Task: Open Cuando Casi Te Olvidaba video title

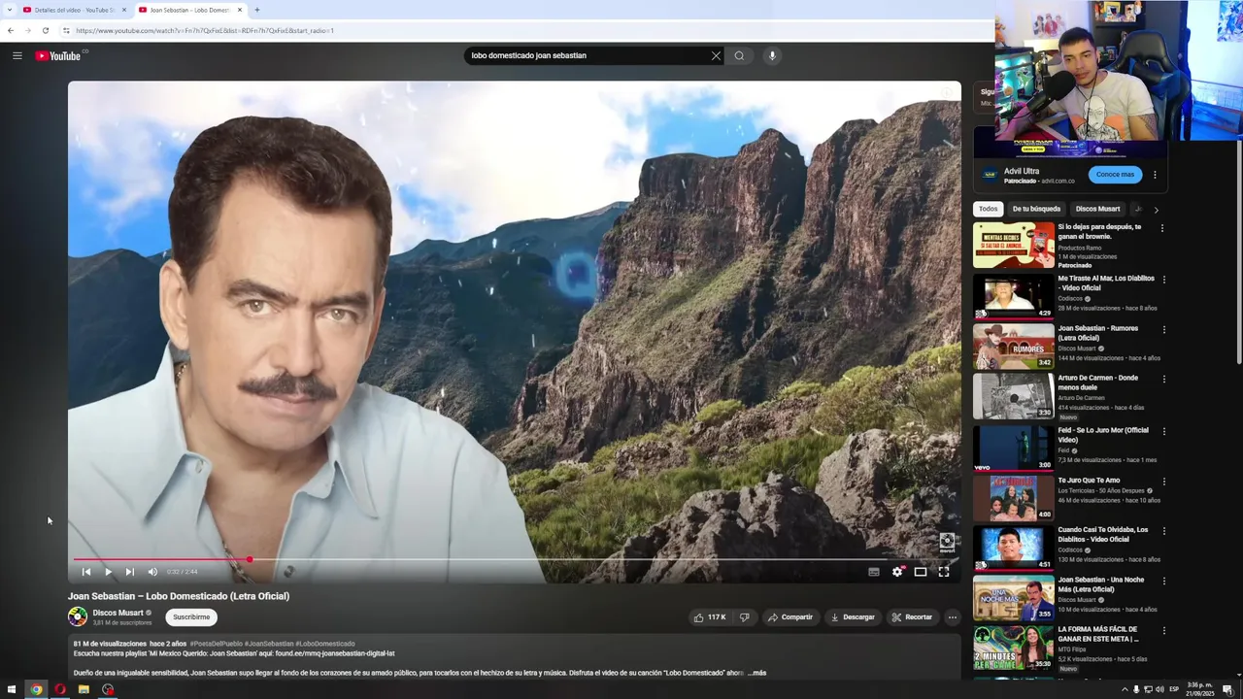Action: point(1102,535)
